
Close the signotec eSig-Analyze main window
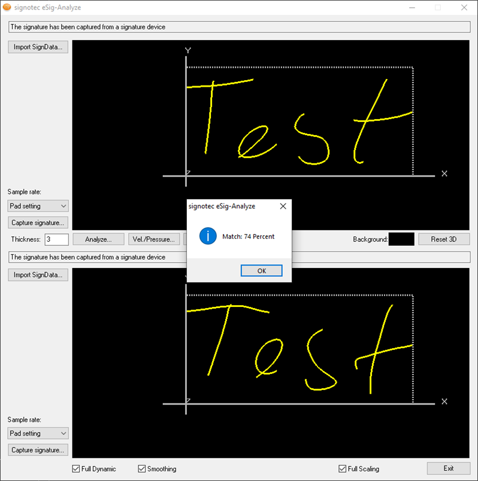(x=464, y=8)
